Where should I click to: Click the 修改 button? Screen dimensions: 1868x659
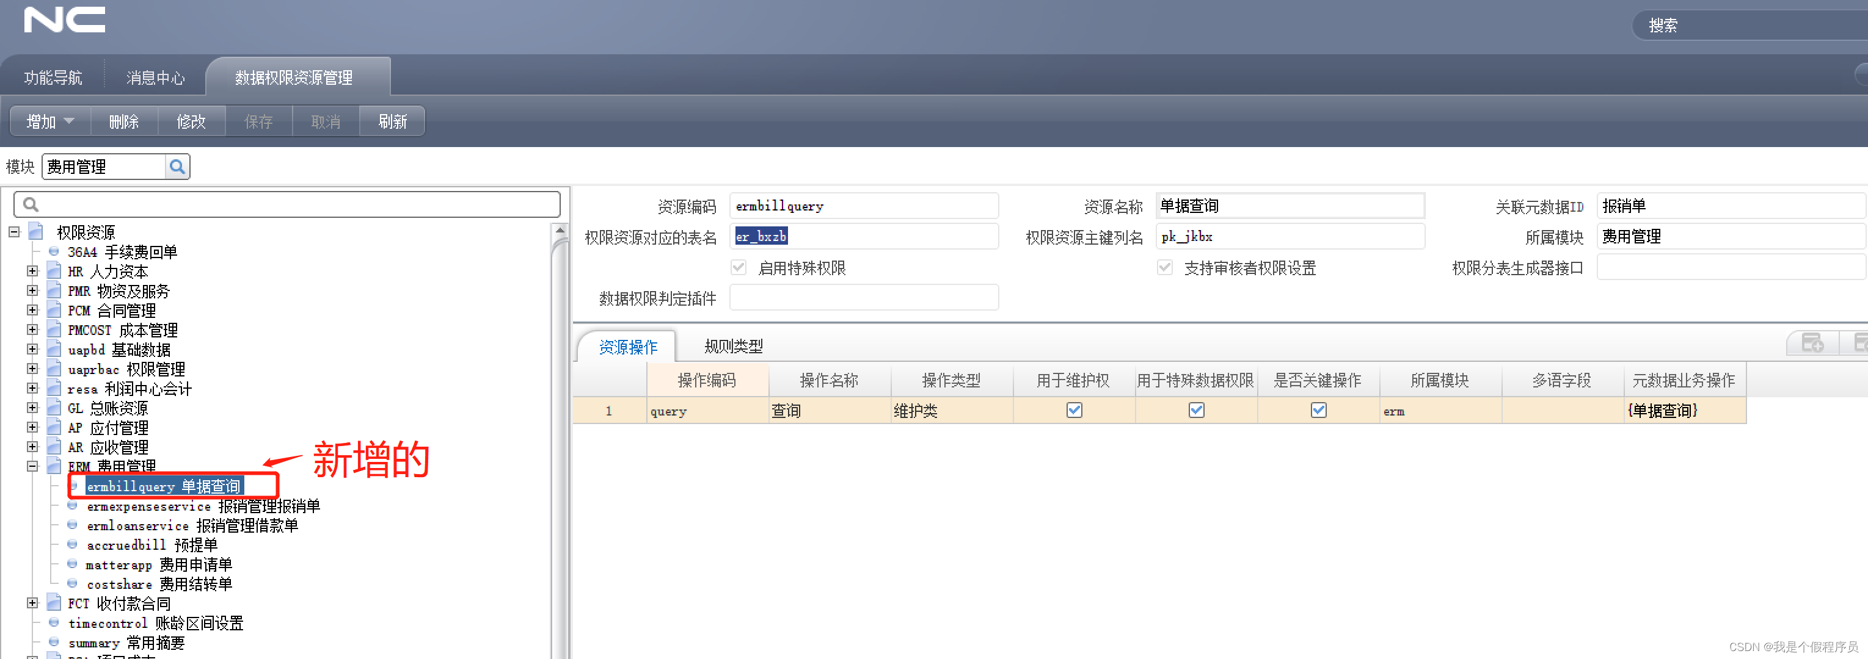tap(191, 121)
